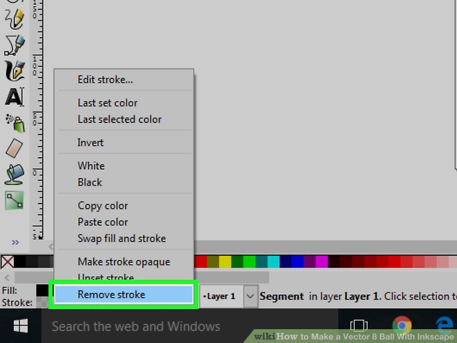Open Task View on taskbar
The height and width of the screenshot is (343, 457).
pos(359,325)
